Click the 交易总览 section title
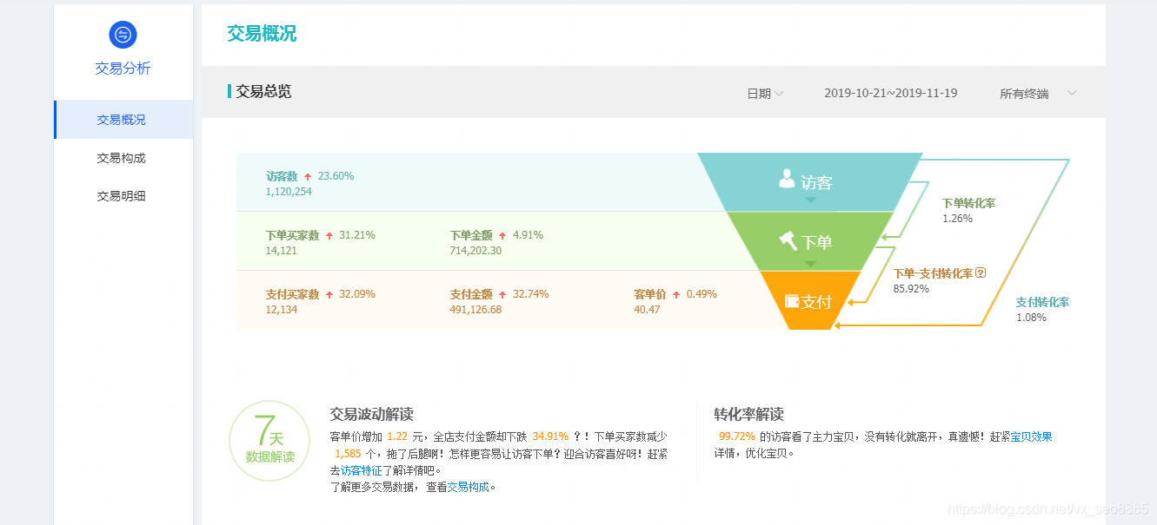This screenshot has height=525, width=1157. (x=263, y=91)
